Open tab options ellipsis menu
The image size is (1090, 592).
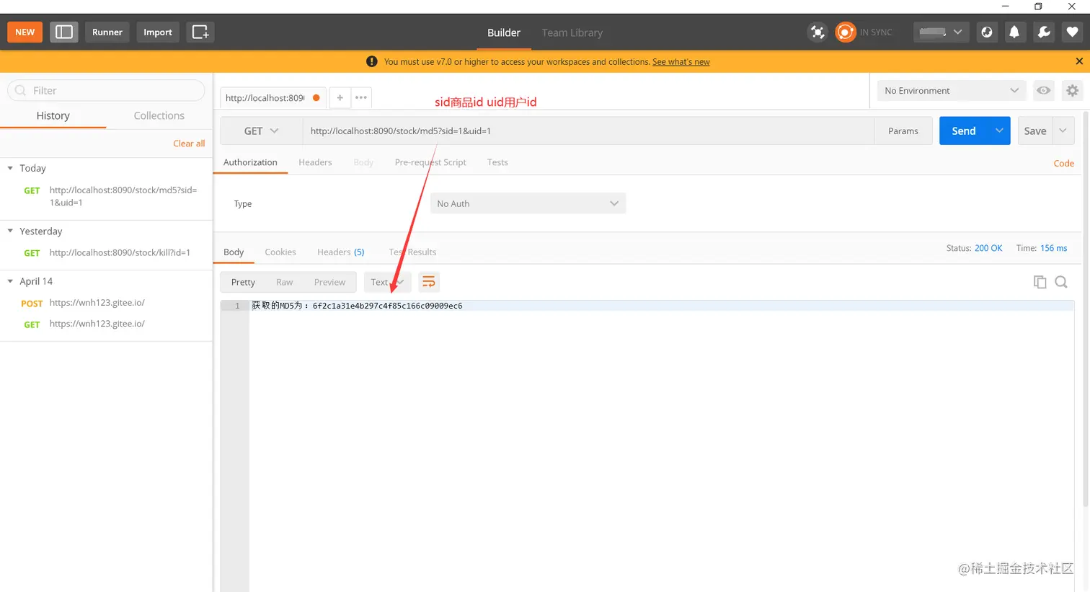[361, 97]
